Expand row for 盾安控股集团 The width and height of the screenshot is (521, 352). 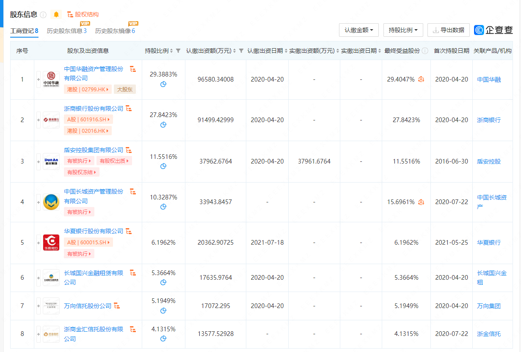(x=39, y=161)
